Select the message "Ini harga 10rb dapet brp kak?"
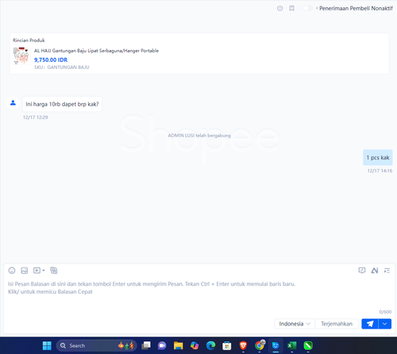The image size is (397, 354). (62, 104)
